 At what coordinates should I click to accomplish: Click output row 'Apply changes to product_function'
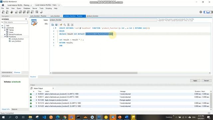[119, 100]
